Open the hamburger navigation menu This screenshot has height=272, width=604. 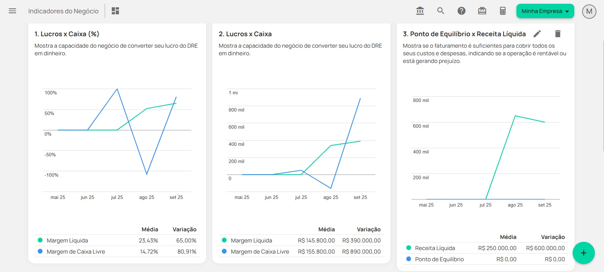12,11
